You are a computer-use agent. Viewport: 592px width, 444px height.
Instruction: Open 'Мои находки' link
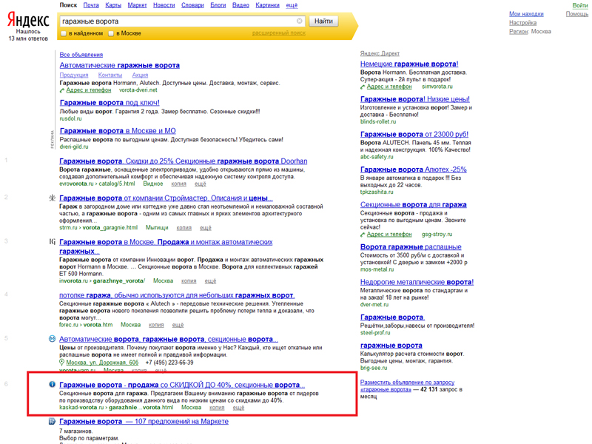tap(526, 14)
